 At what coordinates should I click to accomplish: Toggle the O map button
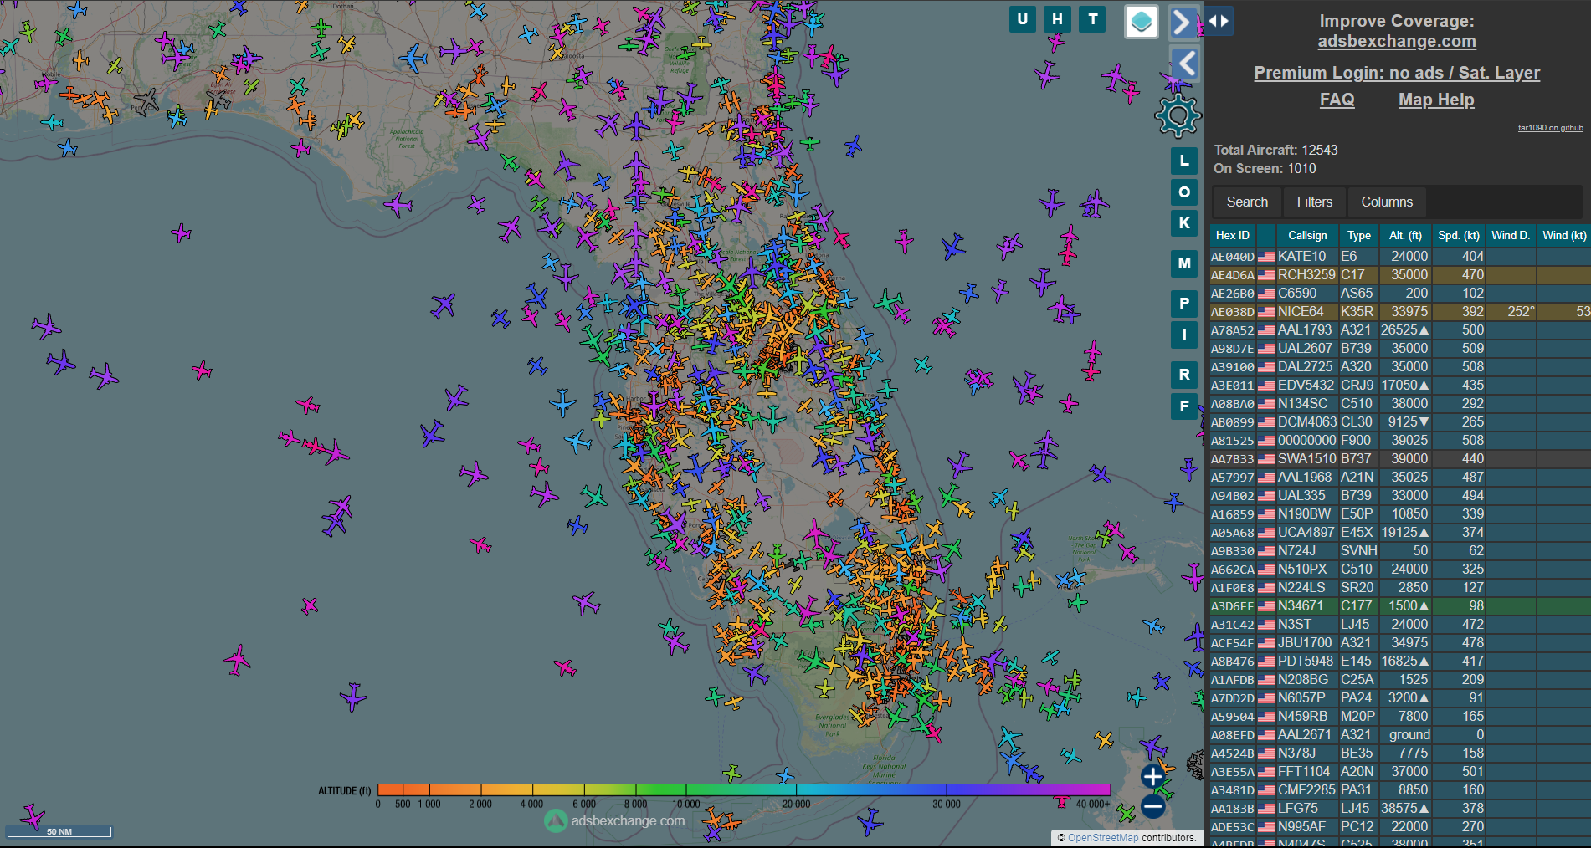click(1183, 192)
